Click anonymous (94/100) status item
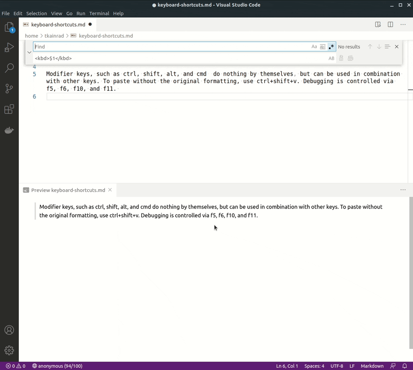 point(57,366)
